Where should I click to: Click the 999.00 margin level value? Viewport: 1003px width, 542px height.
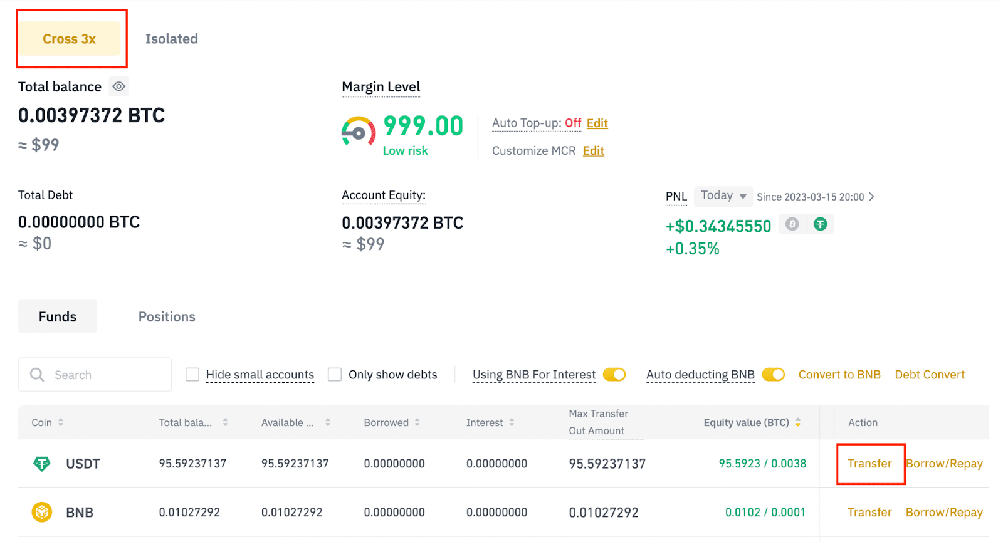(423, 126)
